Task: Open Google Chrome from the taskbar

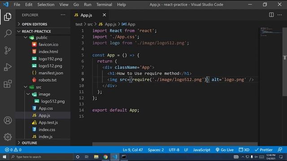Action: coord(105,157)
